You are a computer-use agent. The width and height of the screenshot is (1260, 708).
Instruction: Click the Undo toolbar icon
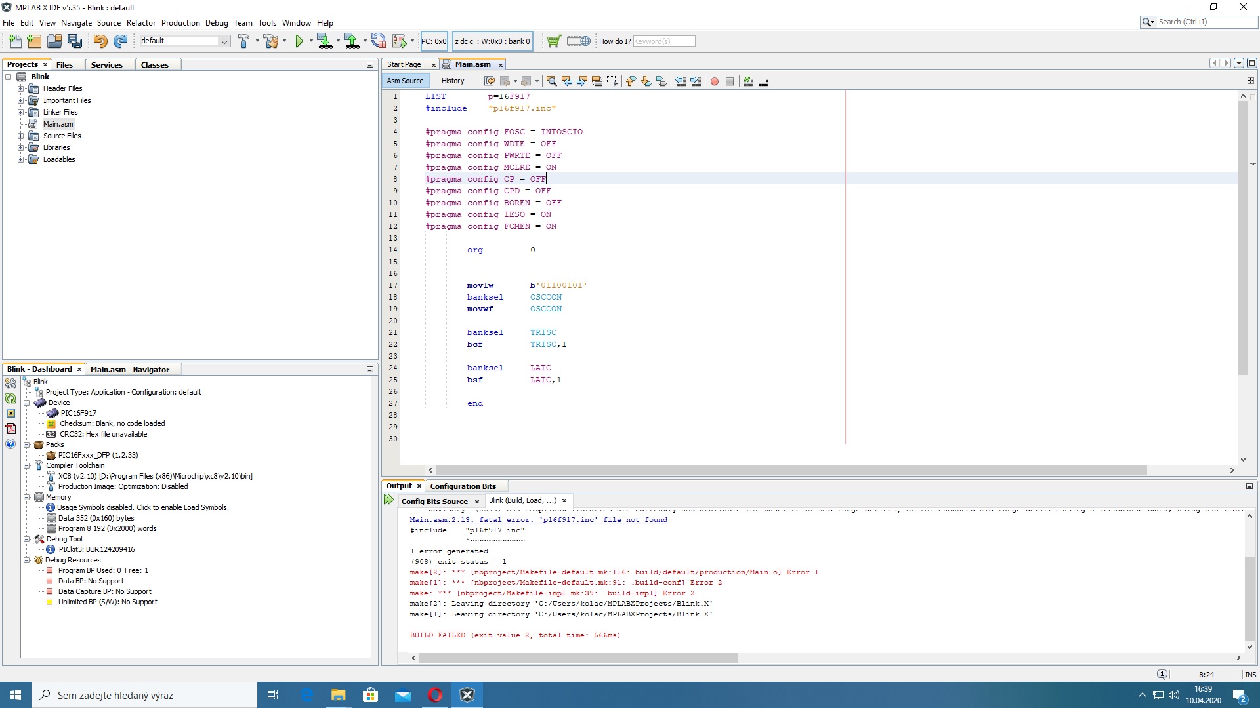tap(100, 41)
